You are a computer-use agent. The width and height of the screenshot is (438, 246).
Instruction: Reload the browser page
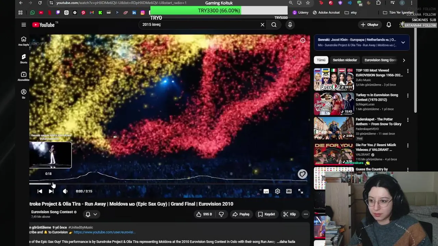coord(40,3)
